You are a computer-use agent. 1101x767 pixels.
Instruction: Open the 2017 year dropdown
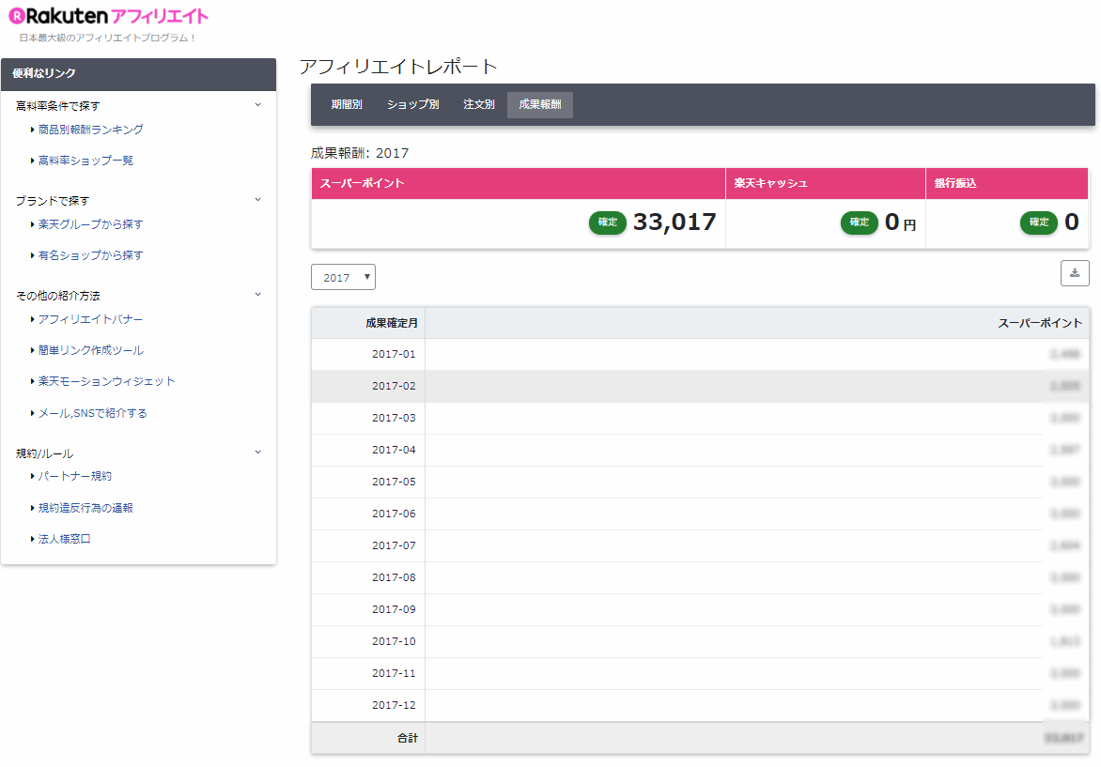click(x=343, y=278)
